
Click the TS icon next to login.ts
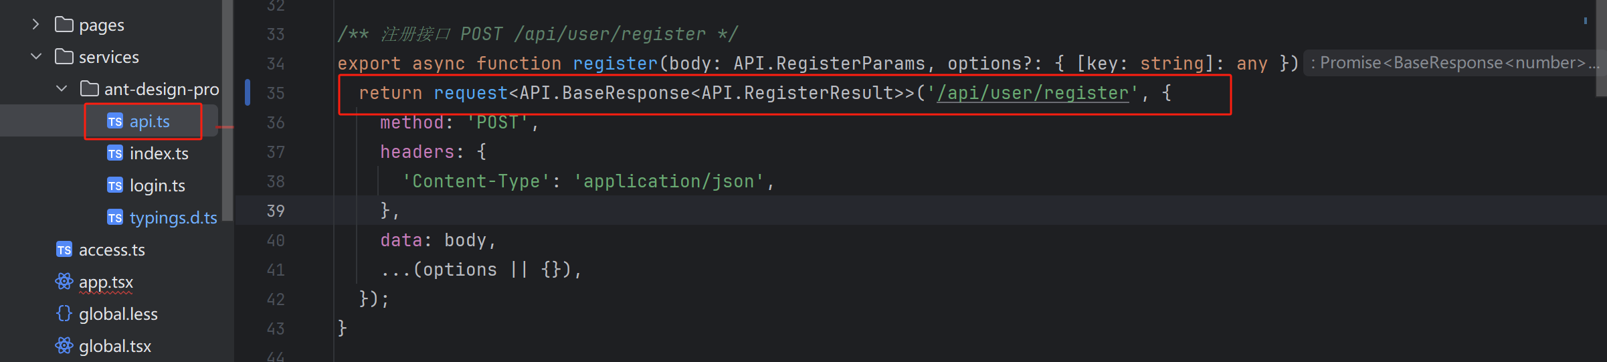pos(115,185)
